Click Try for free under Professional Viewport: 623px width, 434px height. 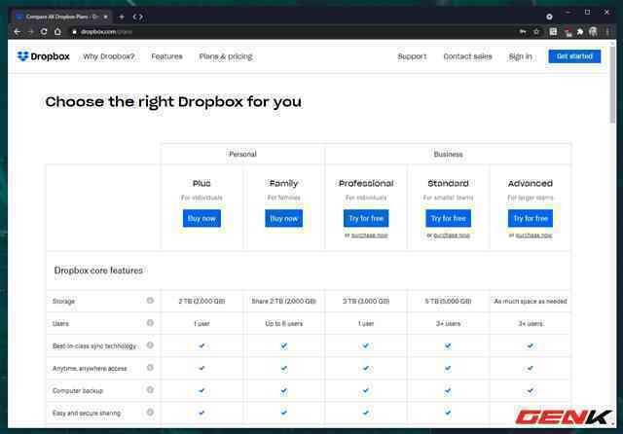pos(366,218)
